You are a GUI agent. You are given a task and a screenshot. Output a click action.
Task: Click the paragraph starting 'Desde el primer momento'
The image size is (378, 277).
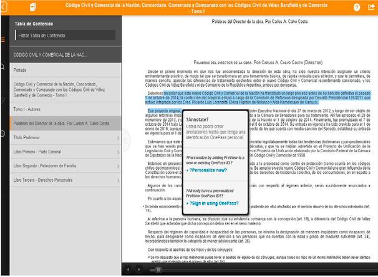click(x=258, y=79)
